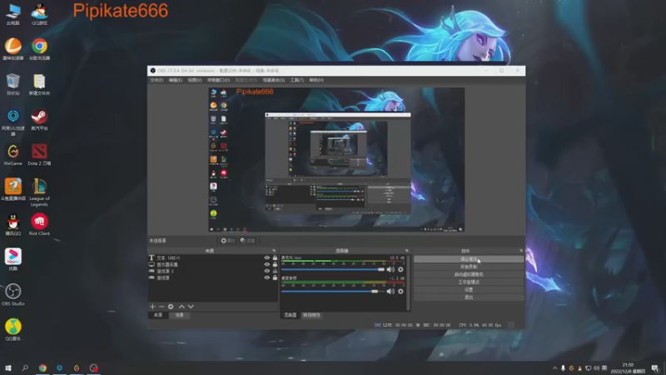This screenshot has height=375, width=666.
Task: Click the OBS preview canvas
Action: point(336,160)
